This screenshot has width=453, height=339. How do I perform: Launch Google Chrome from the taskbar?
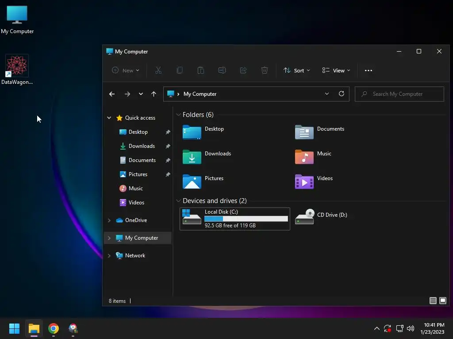pos(54,328)
